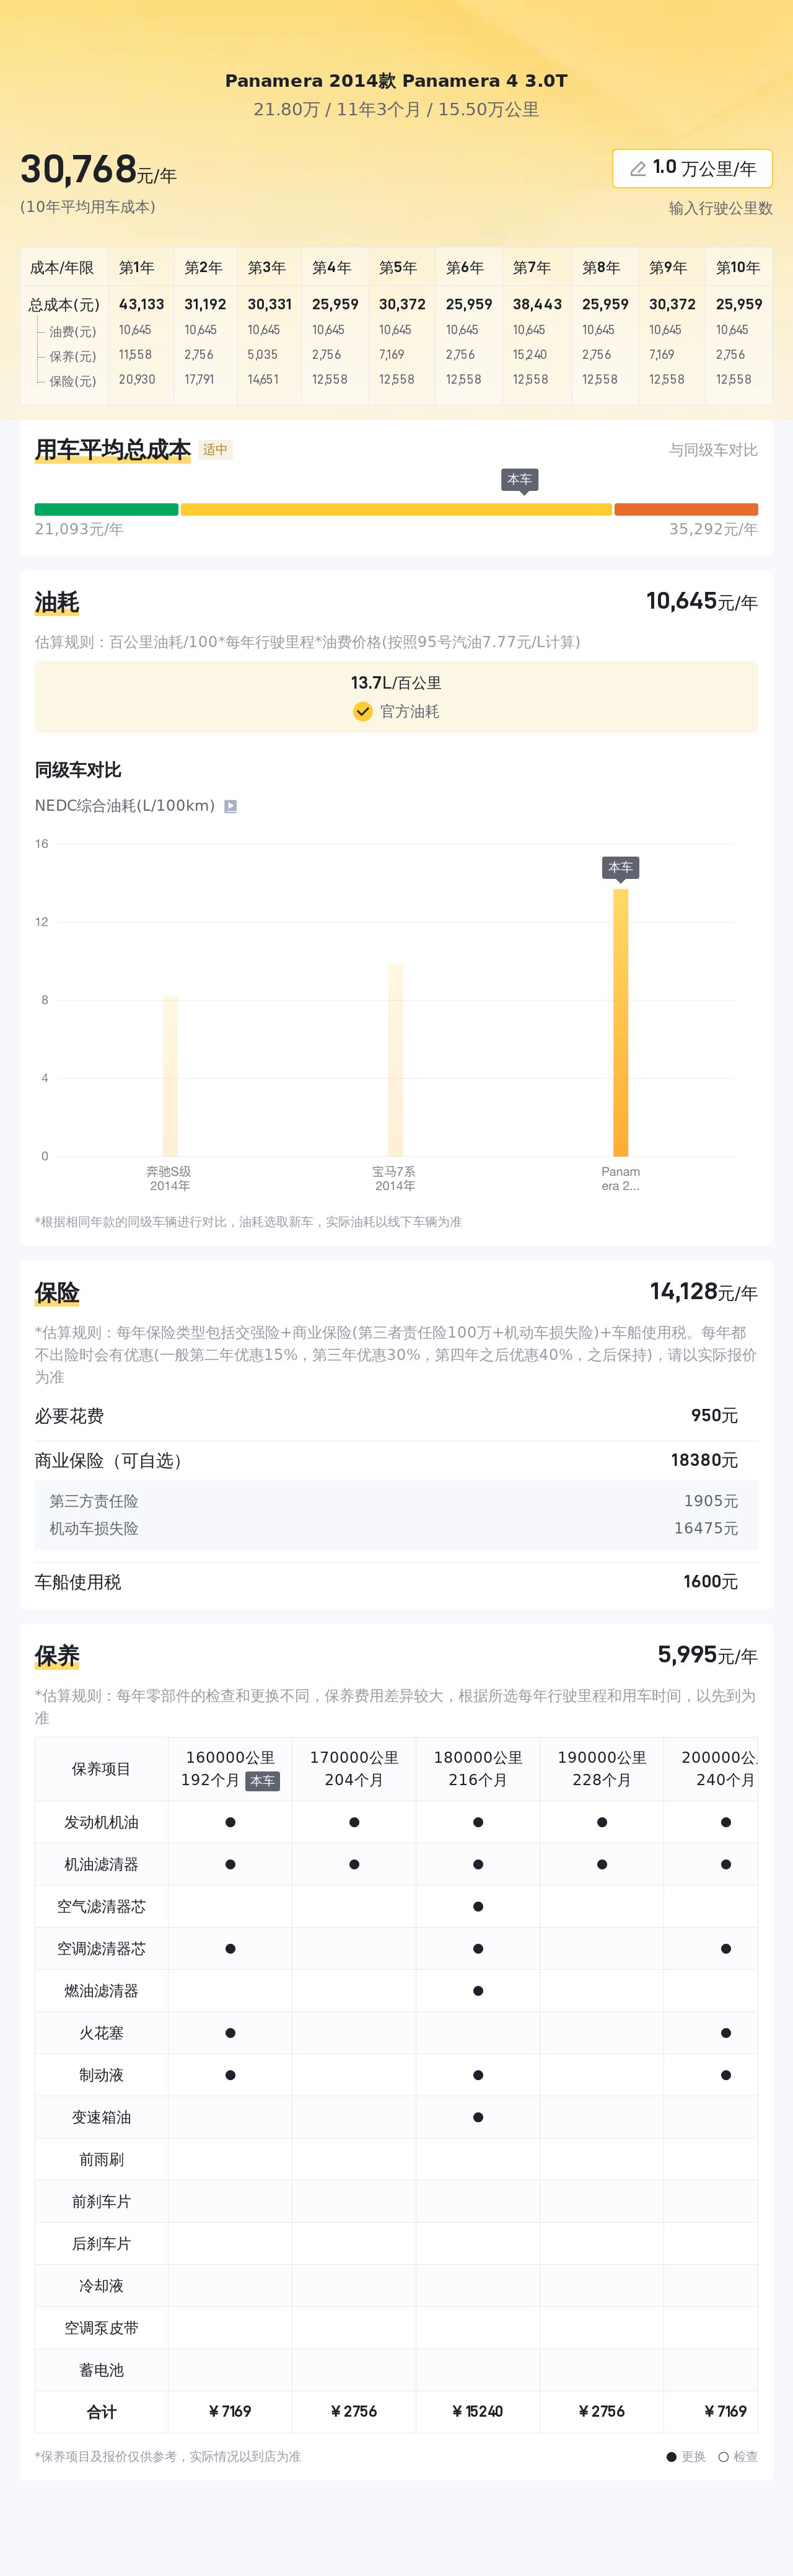Select the 奔驰S级 bar in the fuel chart
Image resolution: width=793 pixels, height=2576 pixels.
(170, 1076)
